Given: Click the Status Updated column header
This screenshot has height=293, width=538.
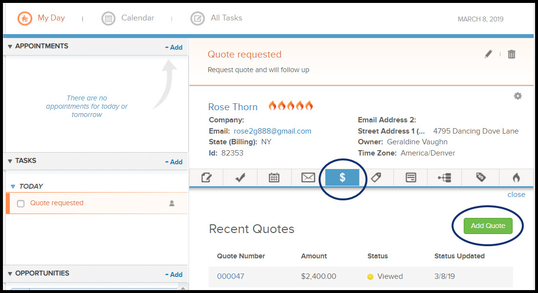Looking at the screenshot, I should pyautogui.click(x=459, y=256).
